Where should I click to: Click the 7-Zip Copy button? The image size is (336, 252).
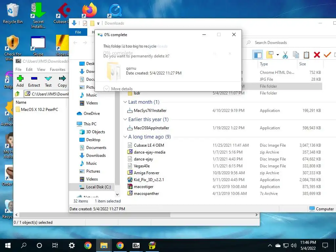62,81
